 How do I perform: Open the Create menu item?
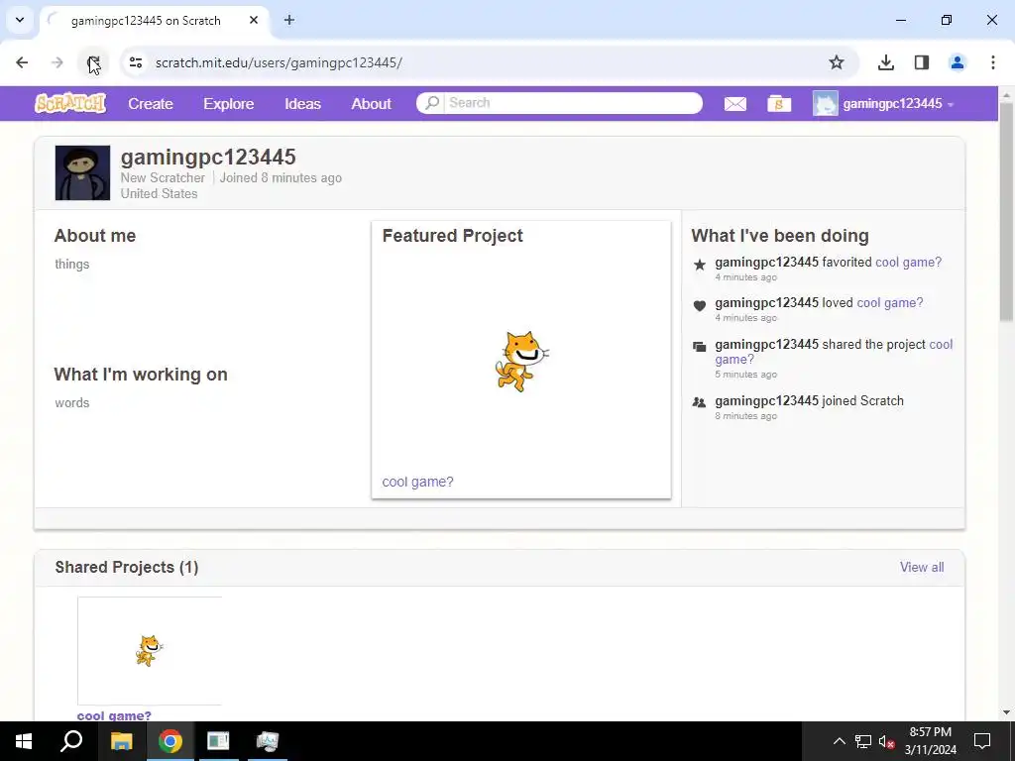tap(151, 103)
